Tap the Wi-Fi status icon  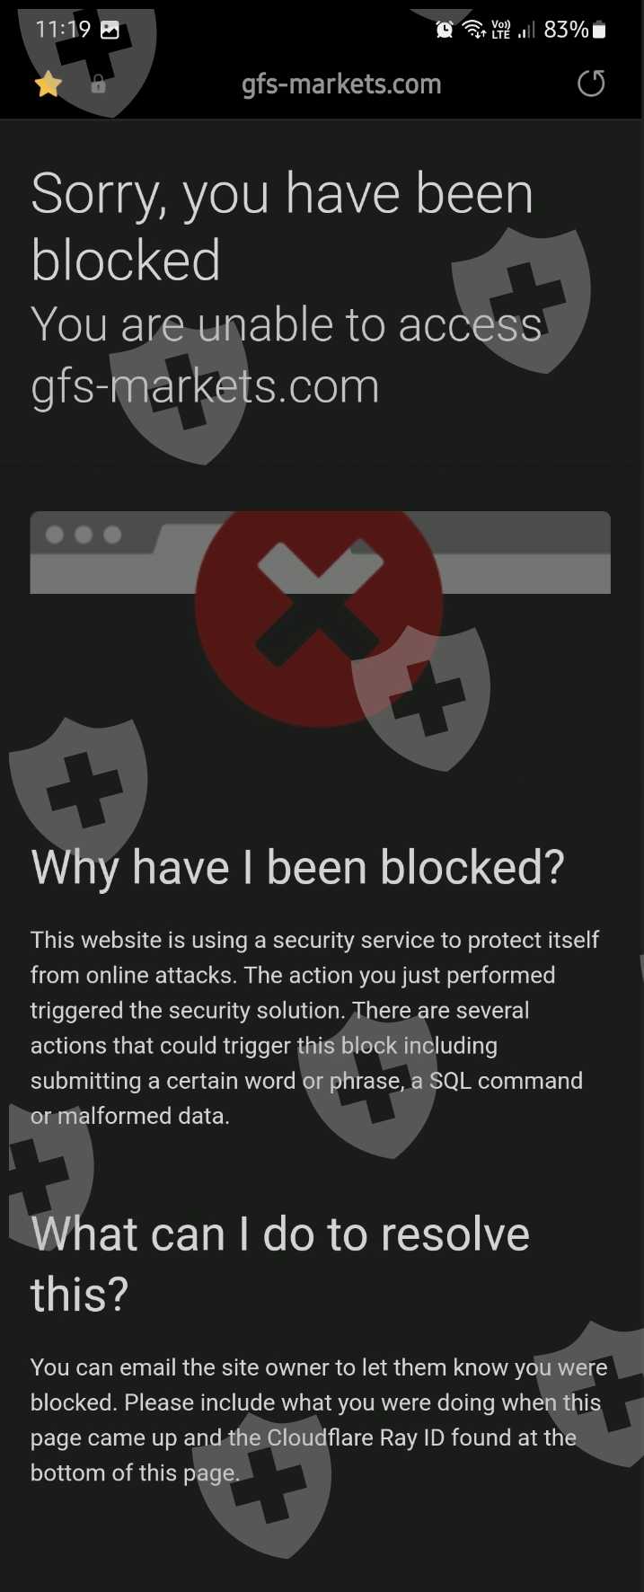coord(474,30)
